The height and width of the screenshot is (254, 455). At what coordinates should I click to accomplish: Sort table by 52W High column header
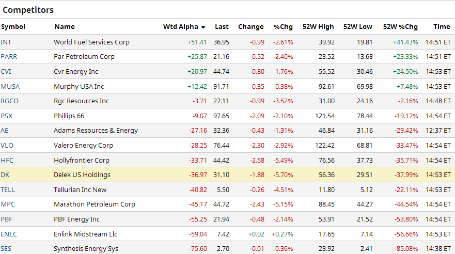click(x=318, y=27)
